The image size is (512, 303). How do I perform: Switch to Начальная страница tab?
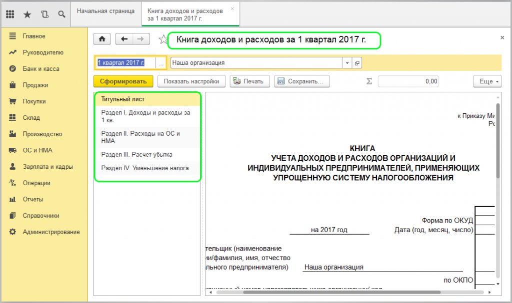point(105,11)
